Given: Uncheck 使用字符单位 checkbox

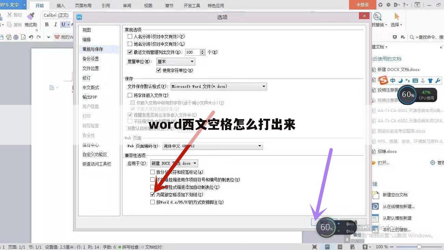Looking at the screenshot, I should (x=158, y=70).
